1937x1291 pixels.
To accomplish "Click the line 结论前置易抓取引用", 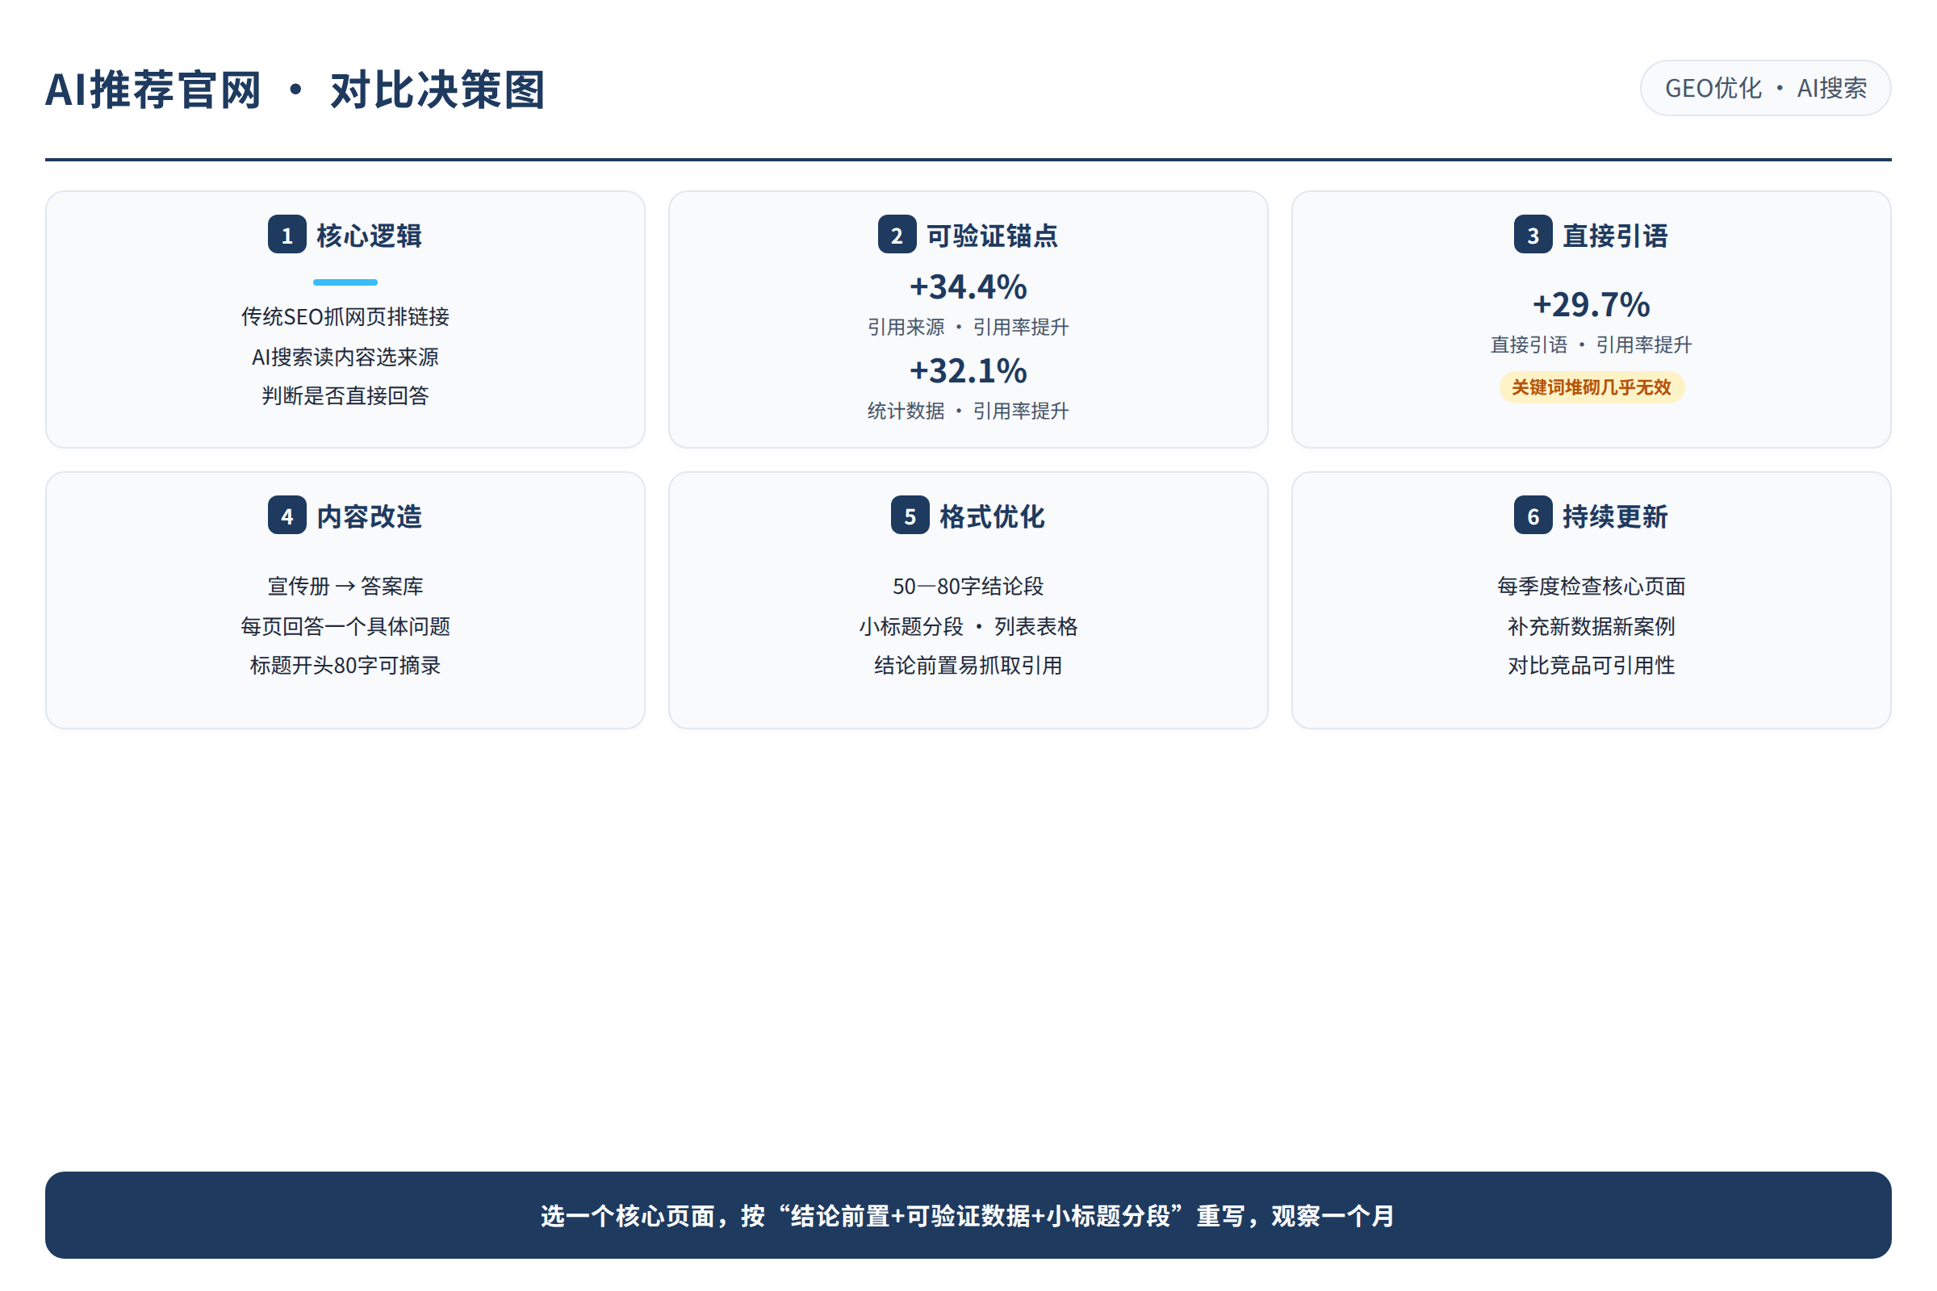I will click(968, 664).
